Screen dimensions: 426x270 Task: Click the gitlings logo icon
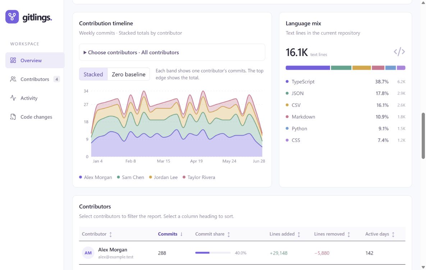coord(12,17)
